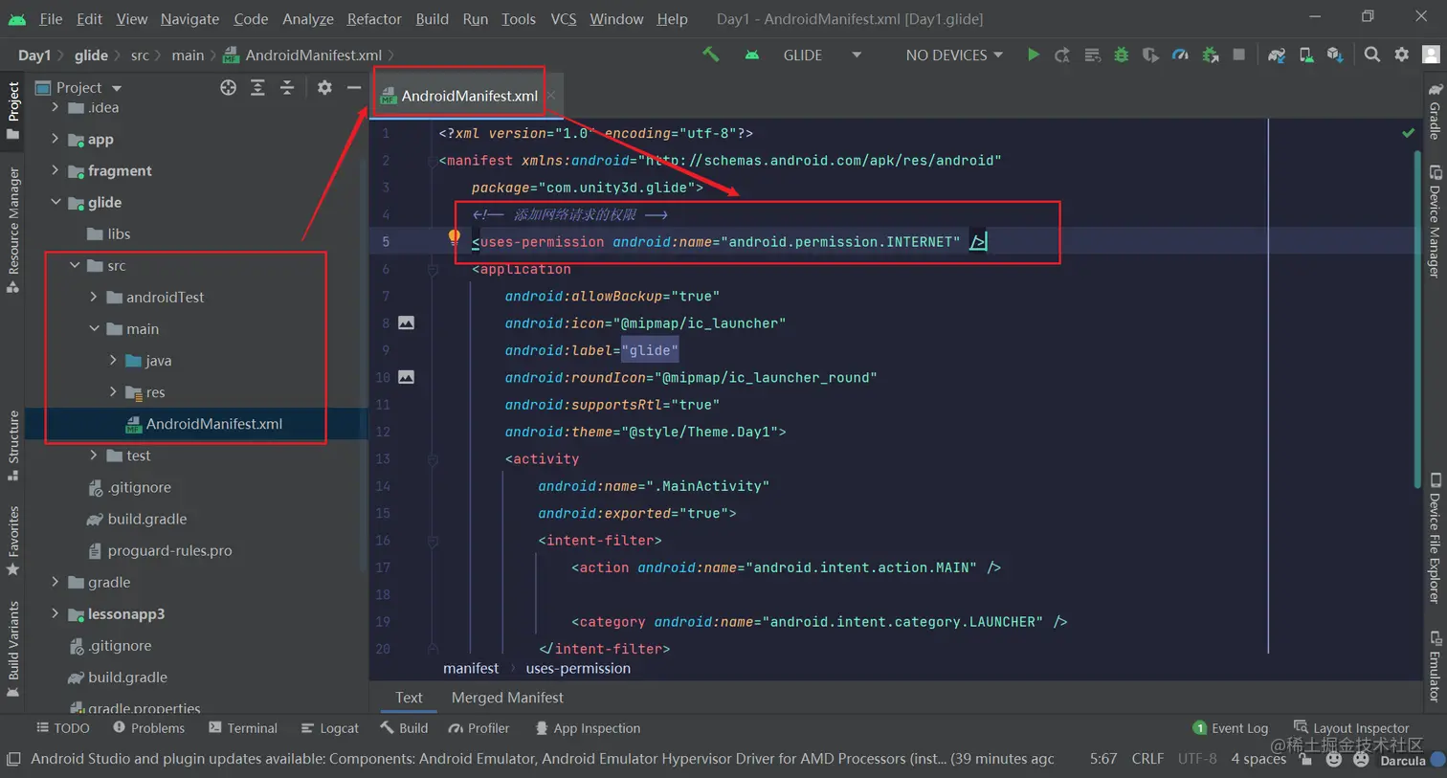1447x778 pixels.
Task: Open the Refactor menu
Action: (x=374, y=18)
